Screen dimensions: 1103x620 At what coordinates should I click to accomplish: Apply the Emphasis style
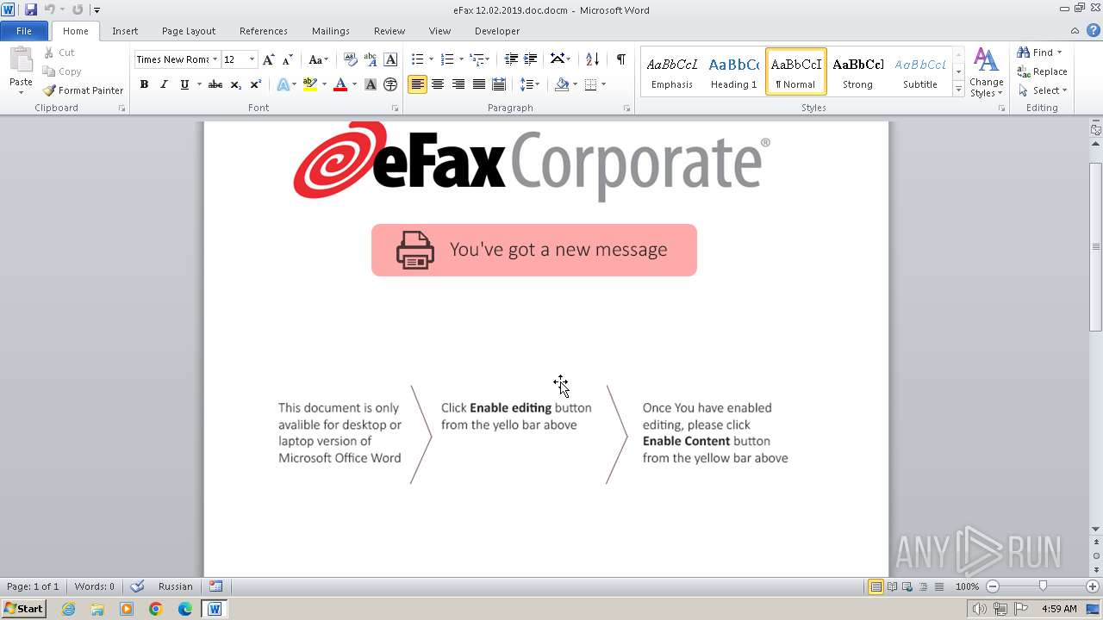coord(672,71)
